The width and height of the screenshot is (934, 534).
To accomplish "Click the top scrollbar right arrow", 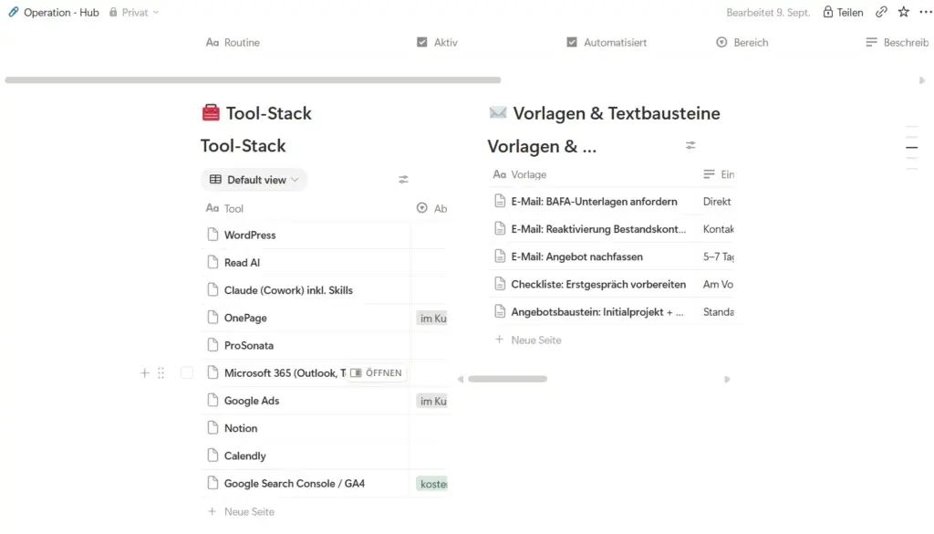I will (922, 79).
